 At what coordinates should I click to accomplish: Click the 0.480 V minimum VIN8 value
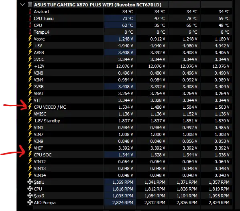pyautogui.click(x=158, y=73)
